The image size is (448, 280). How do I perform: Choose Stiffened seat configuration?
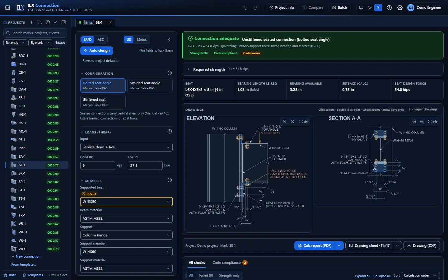103,102
